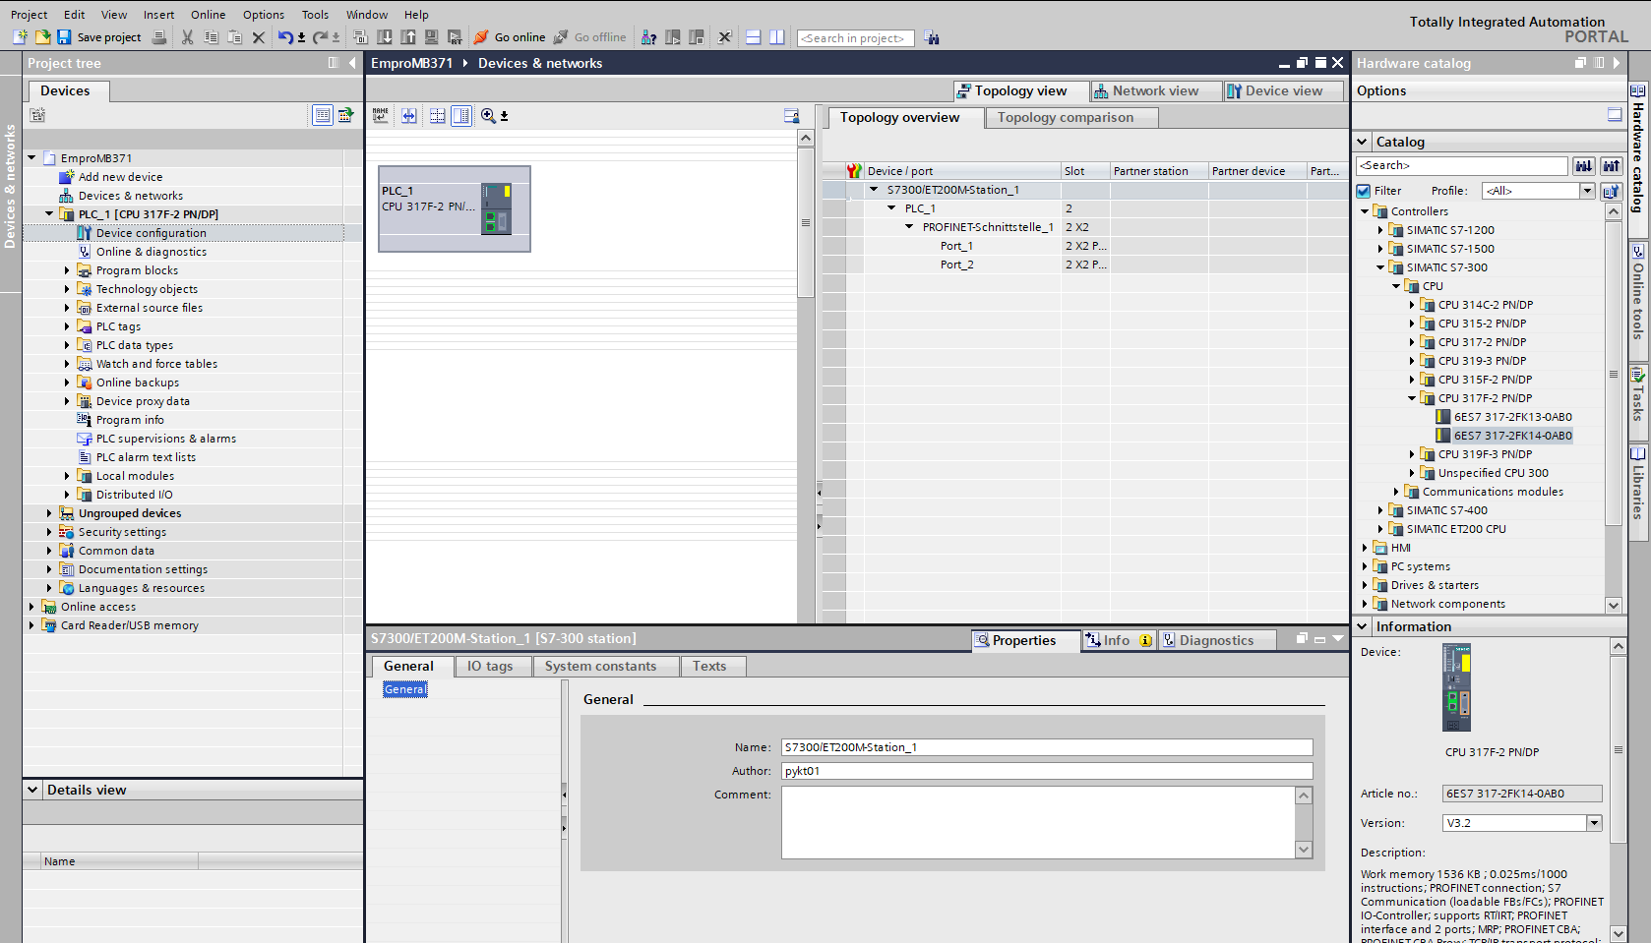The width and height of the screenshot is (1651, 943).
Task: Collapse the Project tree panel arrow
Action: click(x=352, y=63)
